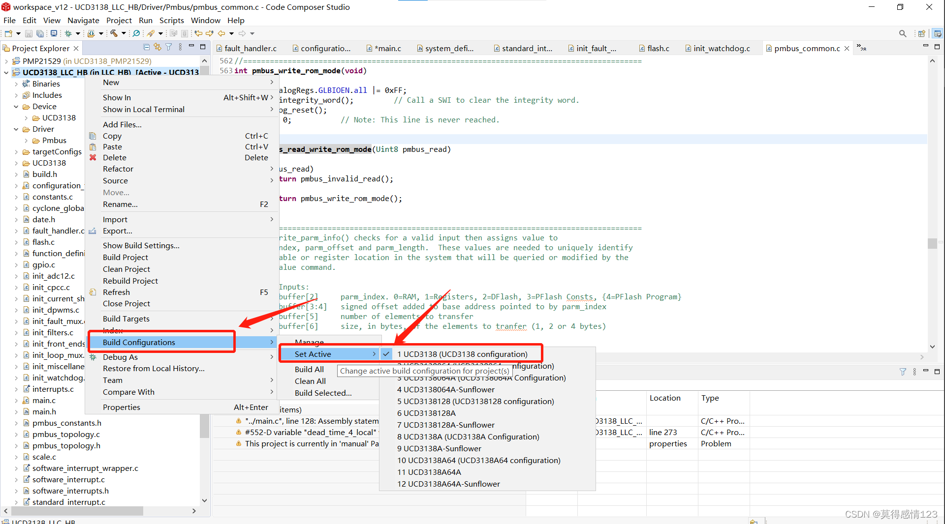This screenshot has height=524, width=945.
Task: Maximize the Project Explorer panel
Action: pos(203,47)
